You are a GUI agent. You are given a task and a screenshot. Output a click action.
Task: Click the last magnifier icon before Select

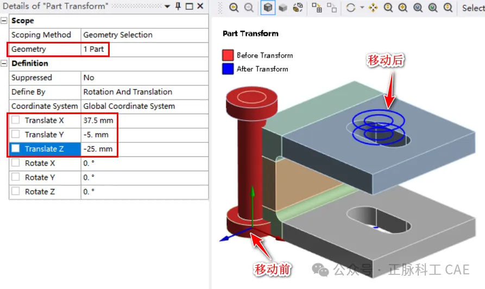(x=448, y=8)
